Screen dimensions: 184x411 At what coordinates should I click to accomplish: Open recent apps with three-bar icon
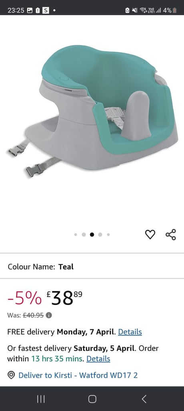coord(41,399)
